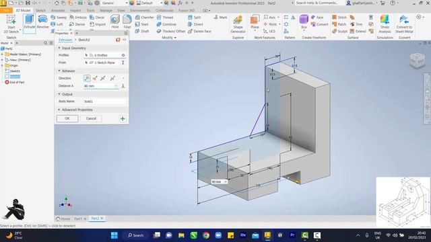The image size is (431, 242).
Task: Click the Profiles selection settings icon
Action: (x=123, y=55)
